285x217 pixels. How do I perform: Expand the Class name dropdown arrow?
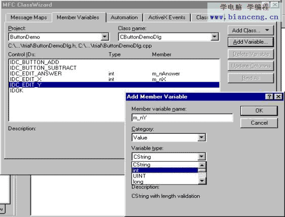pyautogui.click(x=215, y=37)
